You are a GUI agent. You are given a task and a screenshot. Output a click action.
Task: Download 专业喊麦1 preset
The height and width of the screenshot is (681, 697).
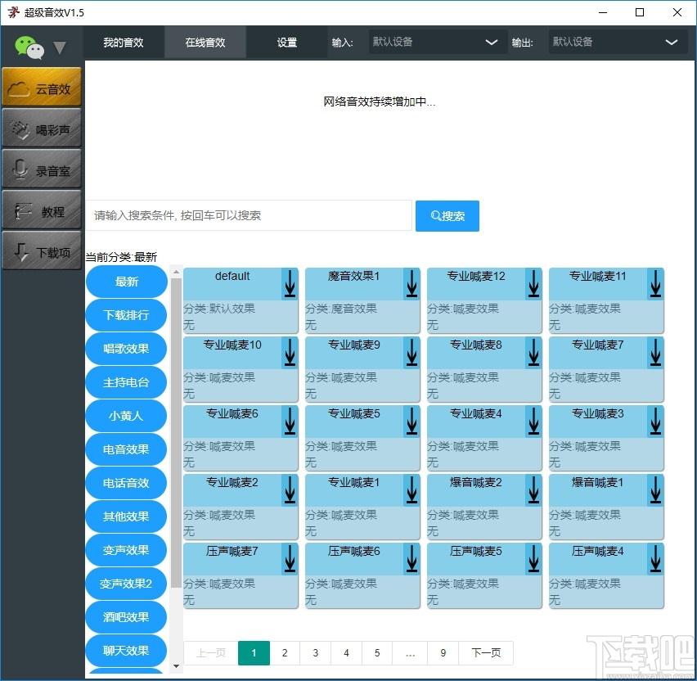tap(411, 490)
